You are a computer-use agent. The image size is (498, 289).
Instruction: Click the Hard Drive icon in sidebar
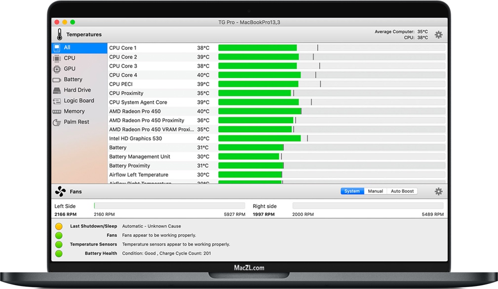pos(57,90)
